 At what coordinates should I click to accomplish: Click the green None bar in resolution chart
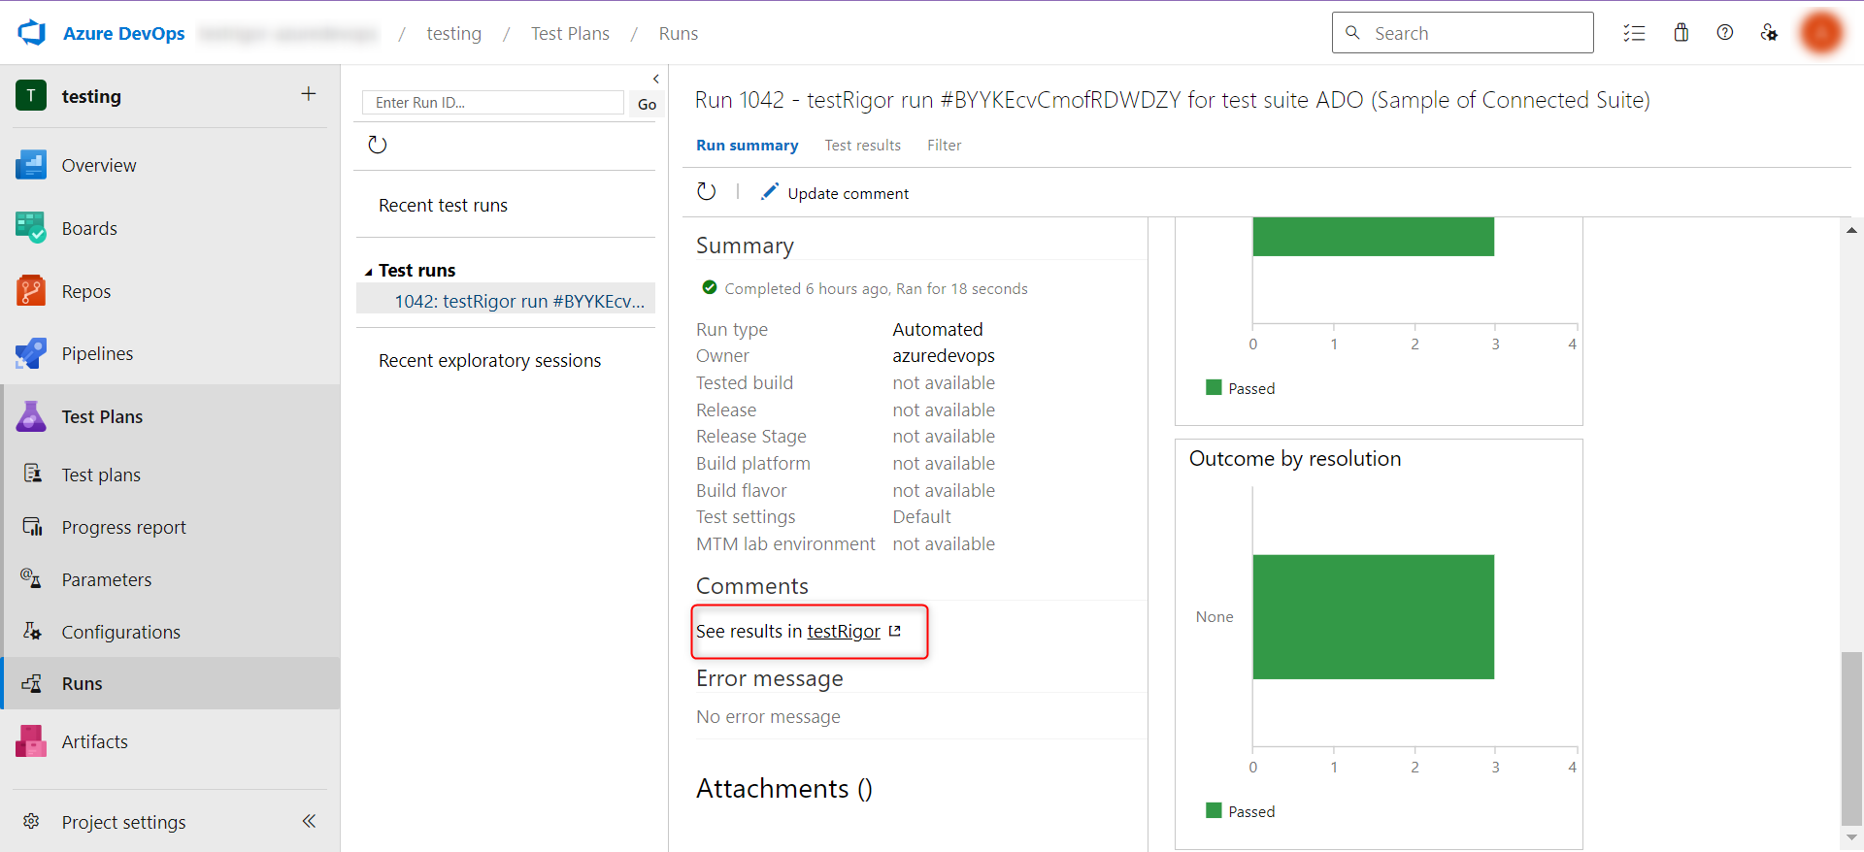coord(1373,616)
